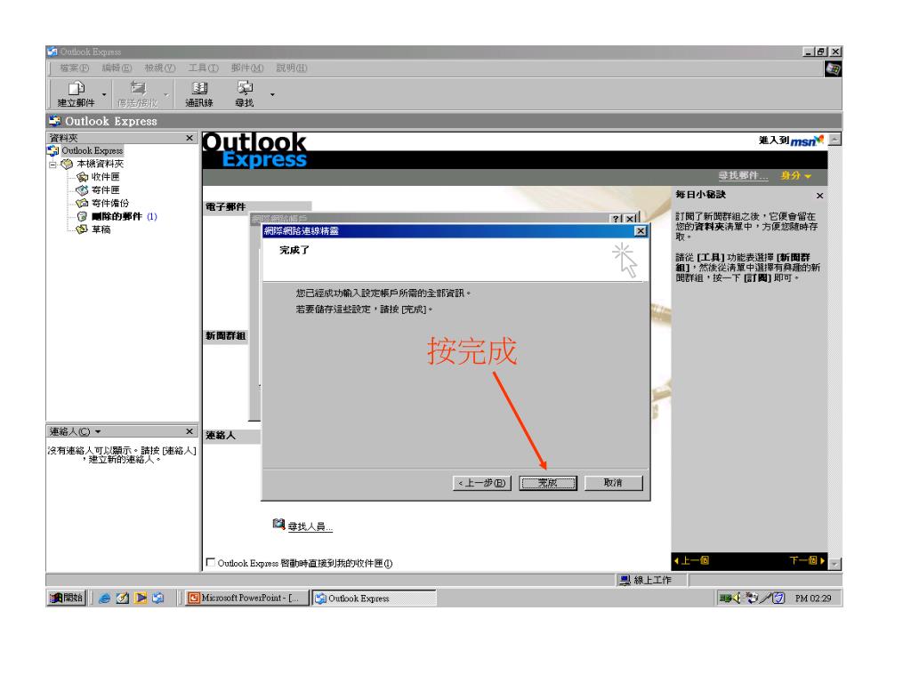The height and width of the screenshot is (683, 911).
Task: Click the 進入到 msn link
Action: coord(791,141)
